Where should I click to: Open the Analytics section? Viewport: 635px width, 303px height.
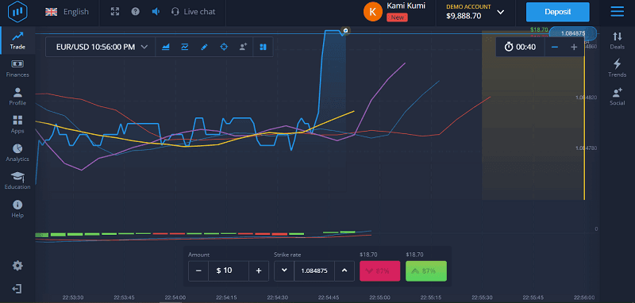point(17,152)
